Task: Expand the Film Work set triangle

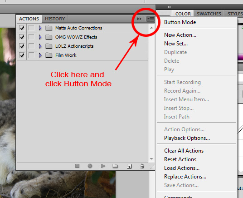Action: click(40, 55)
